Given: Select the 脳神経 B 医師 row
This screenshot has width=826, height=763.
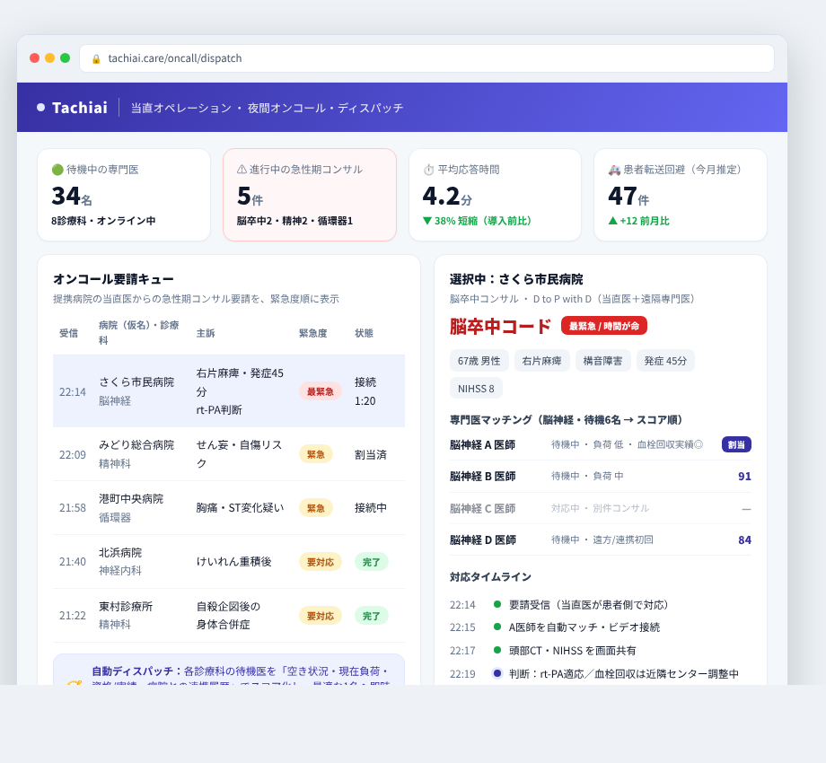Looking at the screenshot, I should click(601, 477).
